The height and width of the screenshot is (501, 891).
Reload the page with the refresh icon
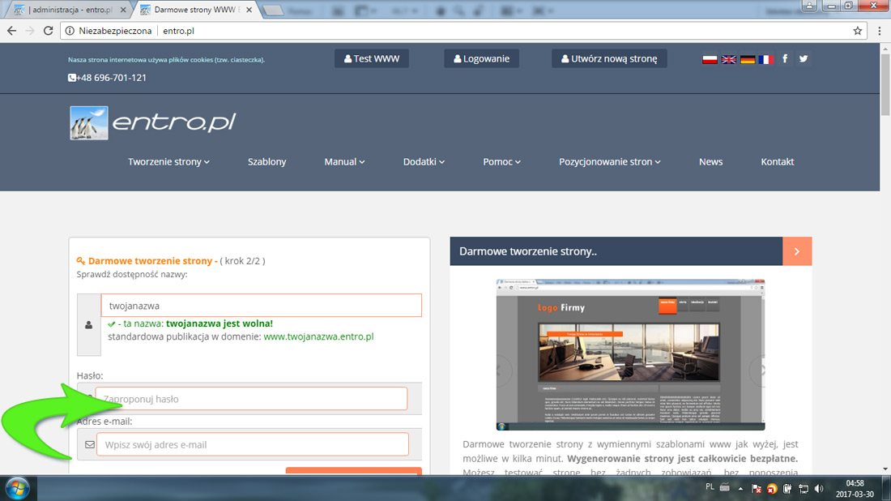tap(49, 31)
